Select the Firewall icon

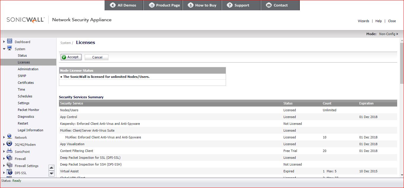pyautogui.click(x=10, y=158)
